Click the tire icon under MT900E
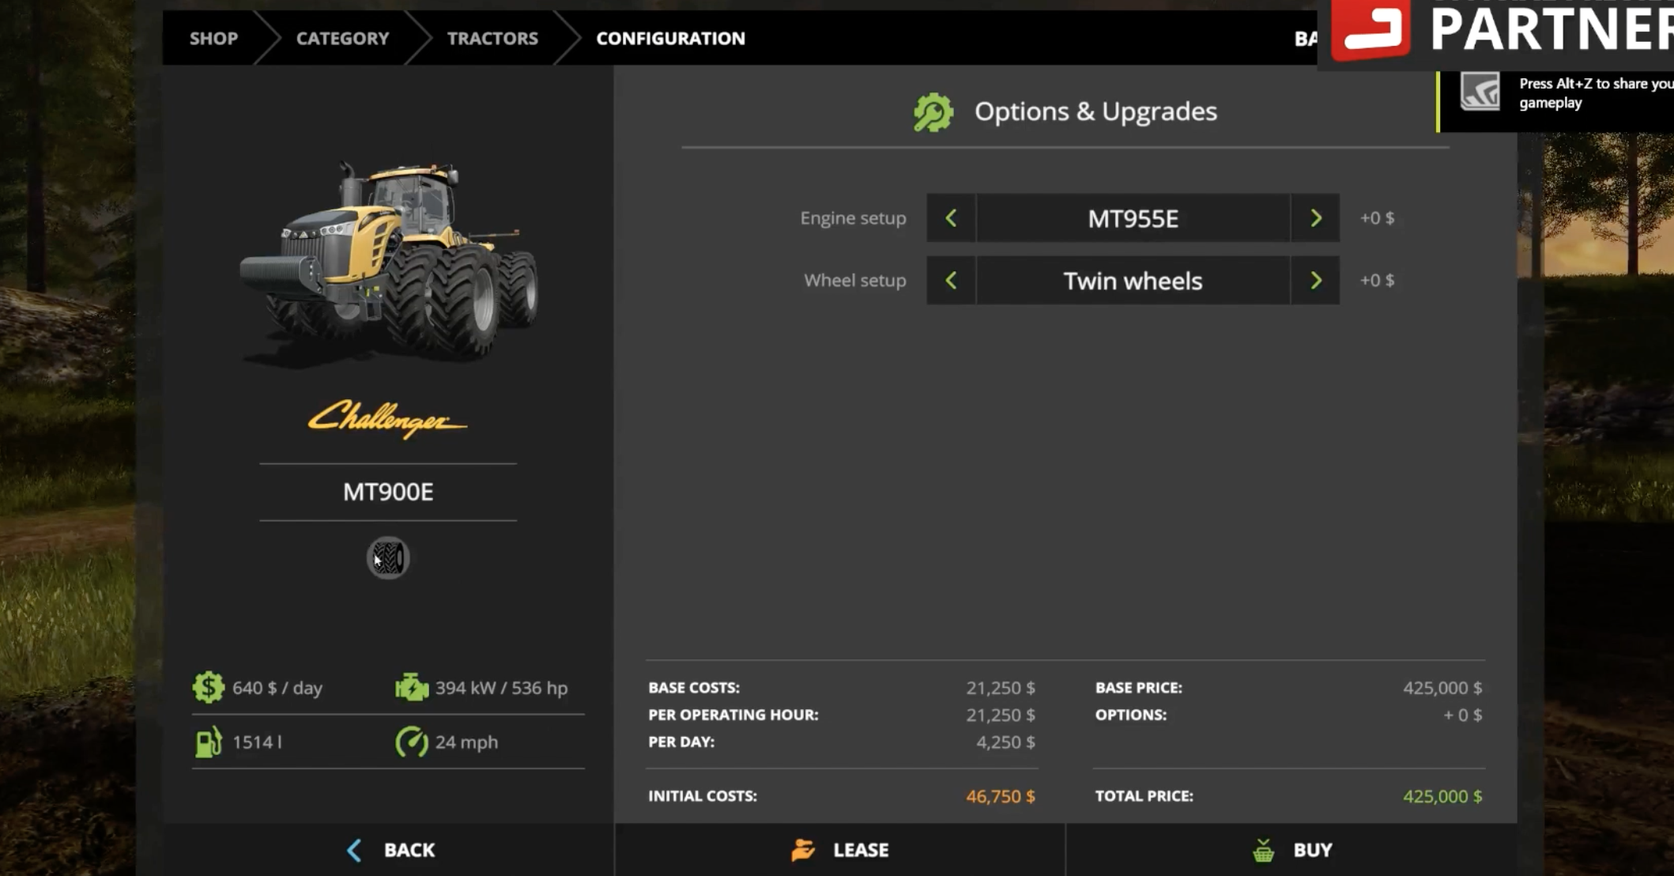 [x=387, y=558]
